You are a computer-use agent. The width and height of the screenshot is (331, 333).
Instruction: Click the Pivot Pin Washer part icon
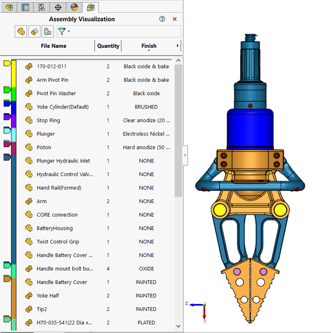29,93
